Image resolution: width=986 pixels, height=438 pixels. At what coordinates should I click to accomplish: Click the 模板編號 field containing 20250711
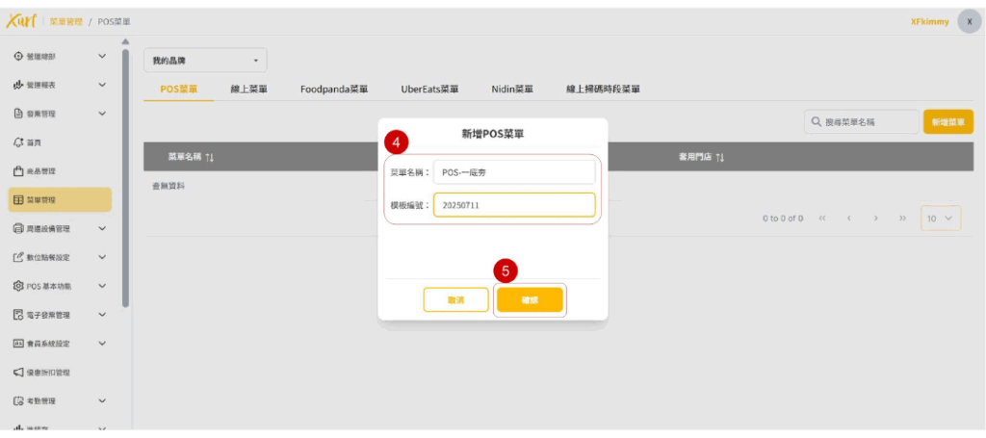point(513,205)
